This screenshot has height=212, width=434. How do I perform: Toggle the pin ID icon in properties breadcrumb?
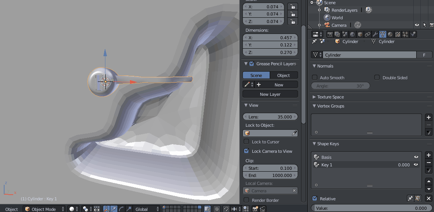point(314,41)
